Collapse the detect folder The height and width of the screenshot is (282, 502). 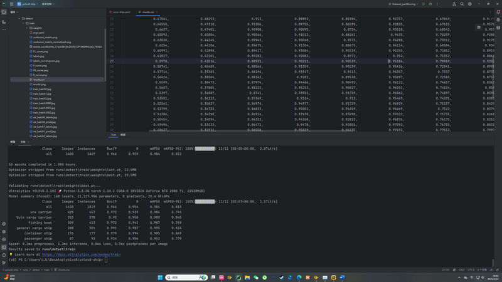click(19, 19)
